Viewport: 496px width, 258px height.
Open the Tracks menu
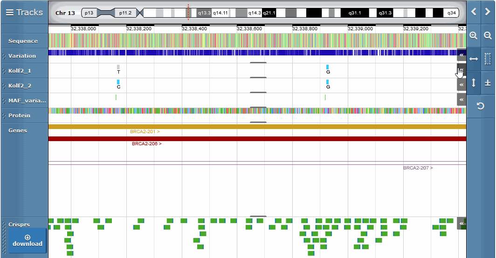coord(24,13)
